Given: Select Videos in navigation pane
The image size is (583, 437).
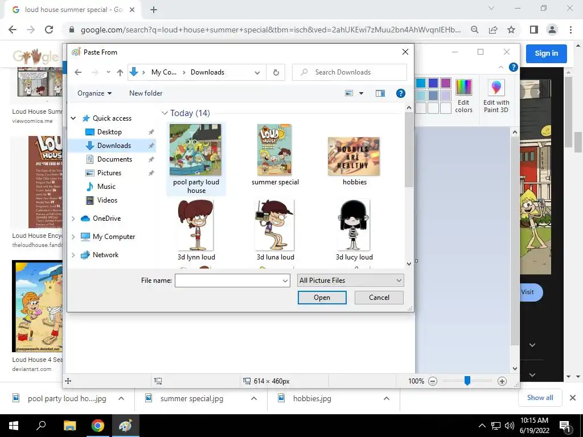Looking at the screenshot, I should 107,200.
